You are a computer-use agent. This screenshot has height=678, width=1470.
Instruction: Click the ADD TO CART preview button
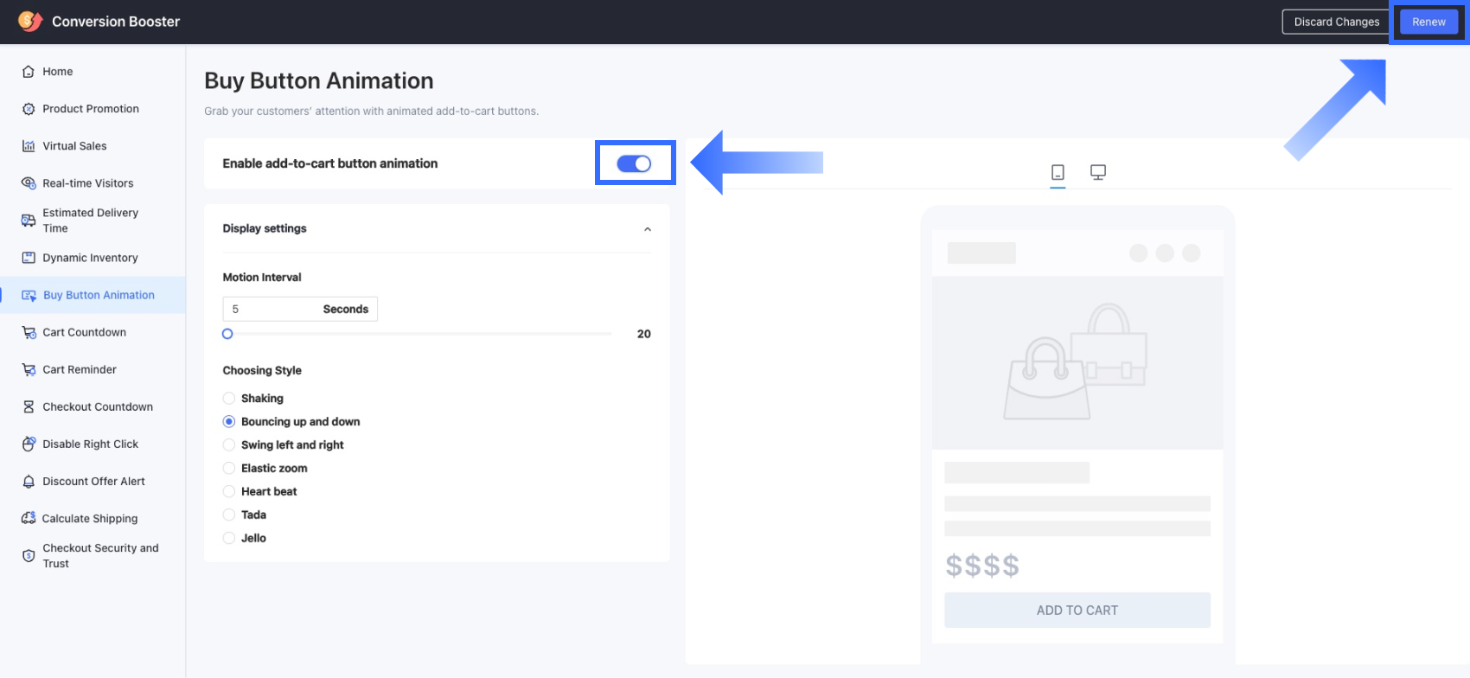[1077, 610]
